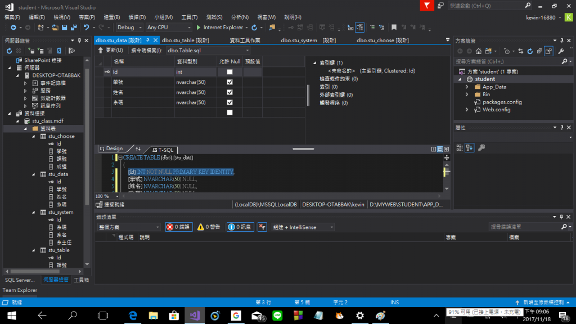Click the 更新(U) update button
The width and height of the screenshot is (576, 324).
pos(111,50)
